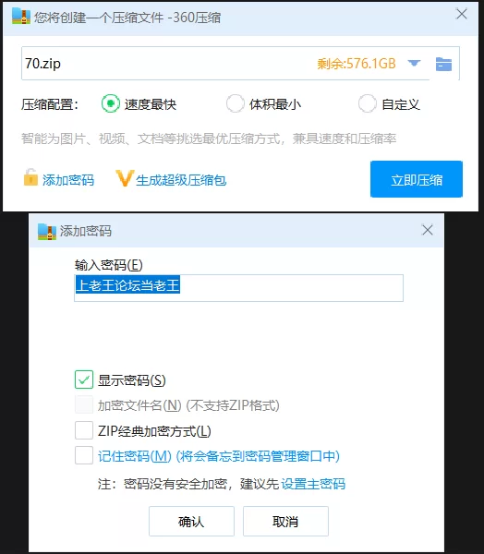484x554 pixels.
Task: Expand the save location dropdown arrow
Action: 414,64
